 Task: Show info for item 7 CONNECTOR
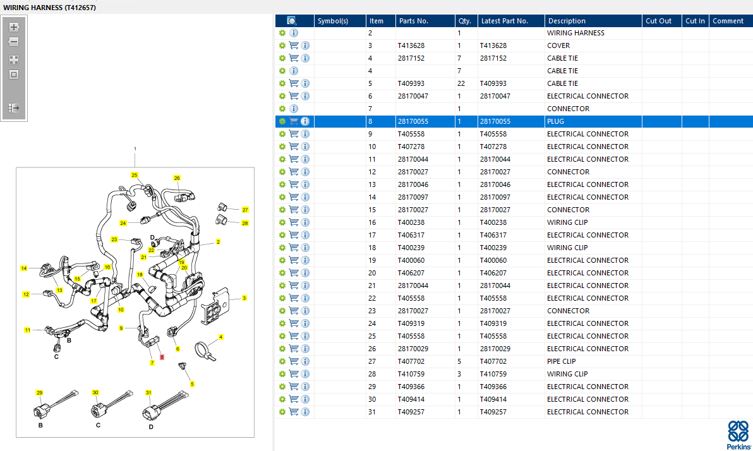pos(294,109)
